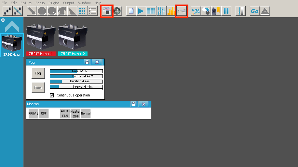
Task: Open the fader sliders mixer icon
Action: (x=161, y=11)
